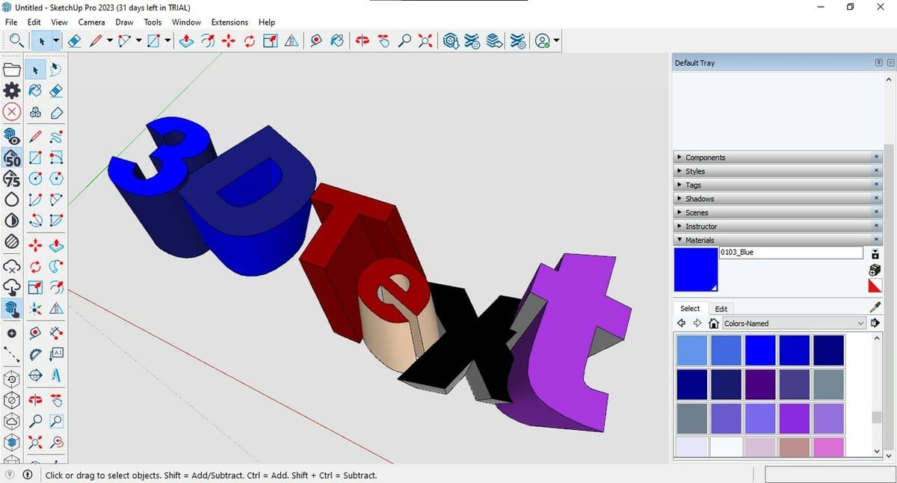Open the Colors-Named collection dropdown
Viewport: 897px width, 483px height.
click(x=794, y=324)
